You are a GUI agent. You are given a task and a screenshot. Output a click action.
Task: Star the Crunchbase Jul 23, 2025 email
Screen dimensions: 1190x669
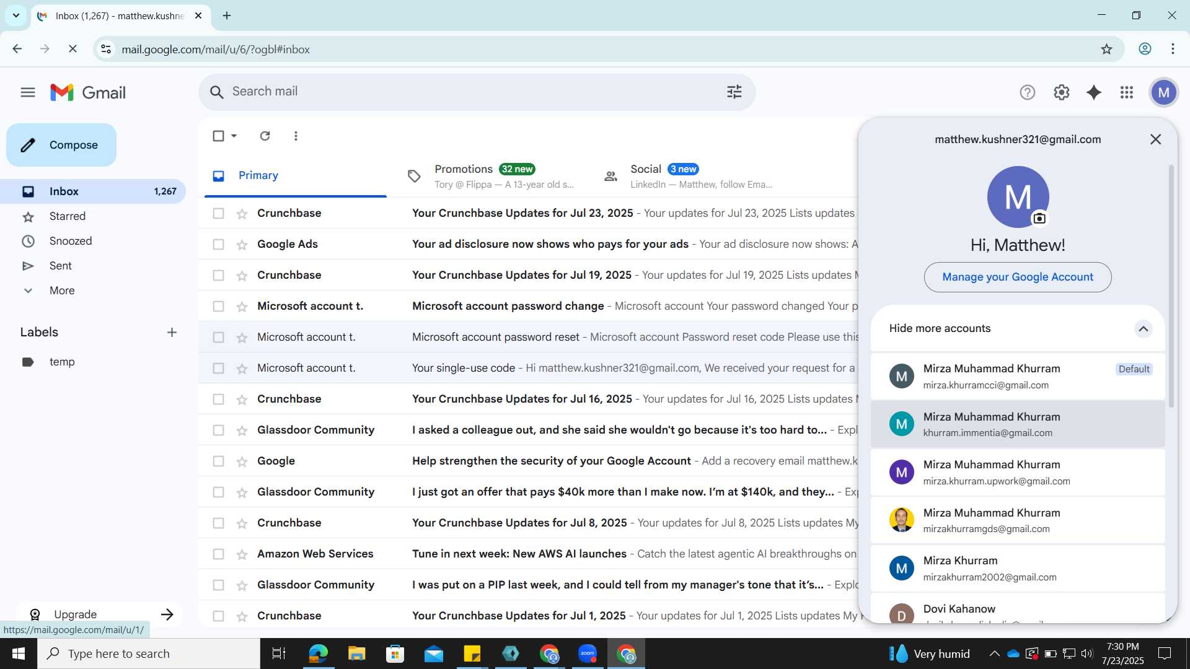pos(242,214)
